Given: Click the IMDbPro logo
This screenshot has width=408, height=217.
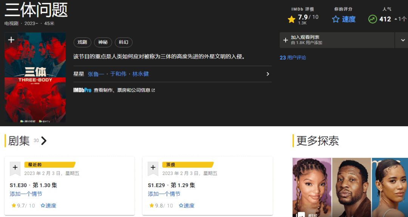Looking at the screenshot, I should pos(82,90).
